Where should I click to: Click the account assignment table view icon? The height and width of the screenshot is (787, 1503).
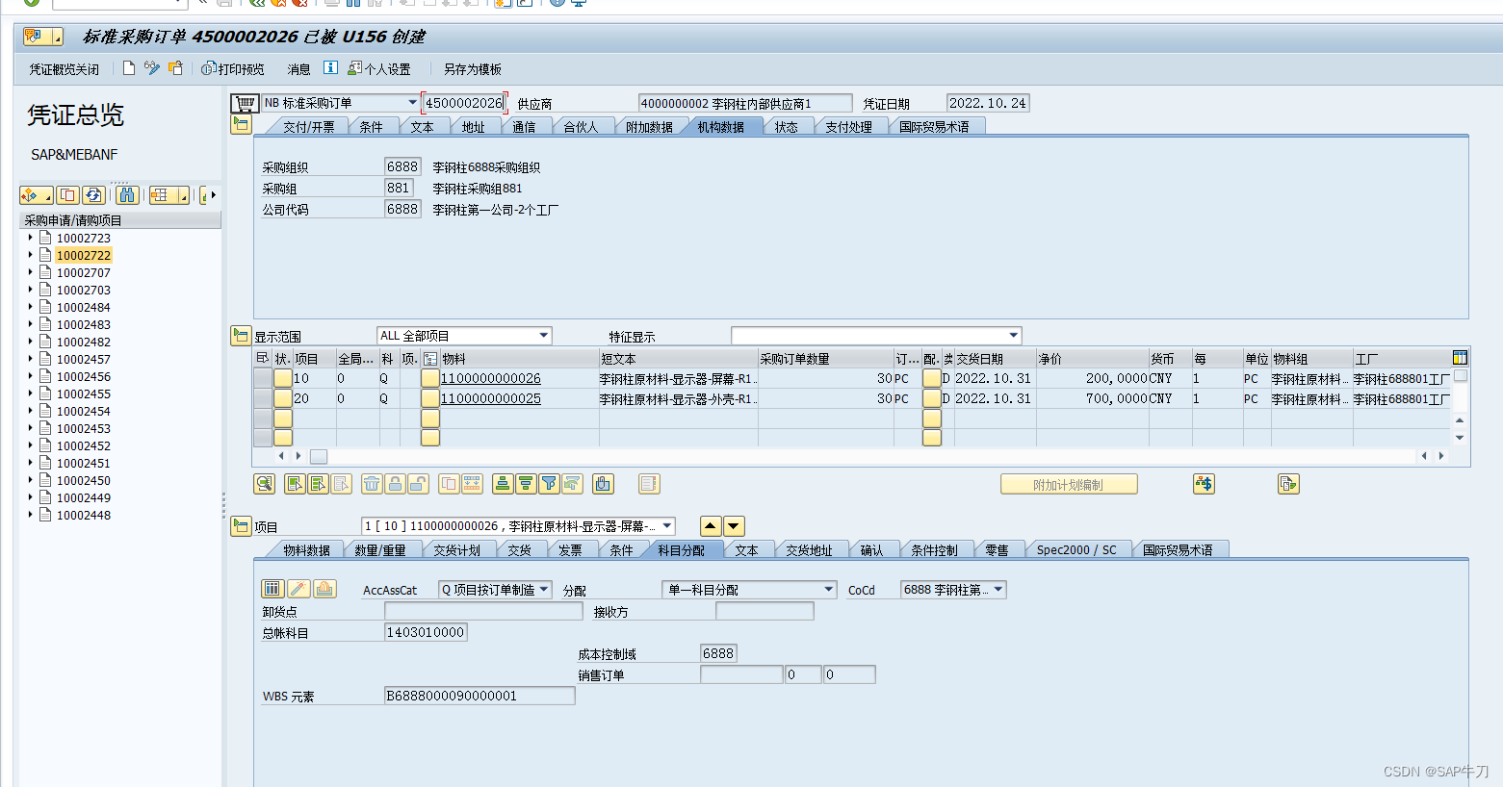pyautogui.click(x=272, y=589)
